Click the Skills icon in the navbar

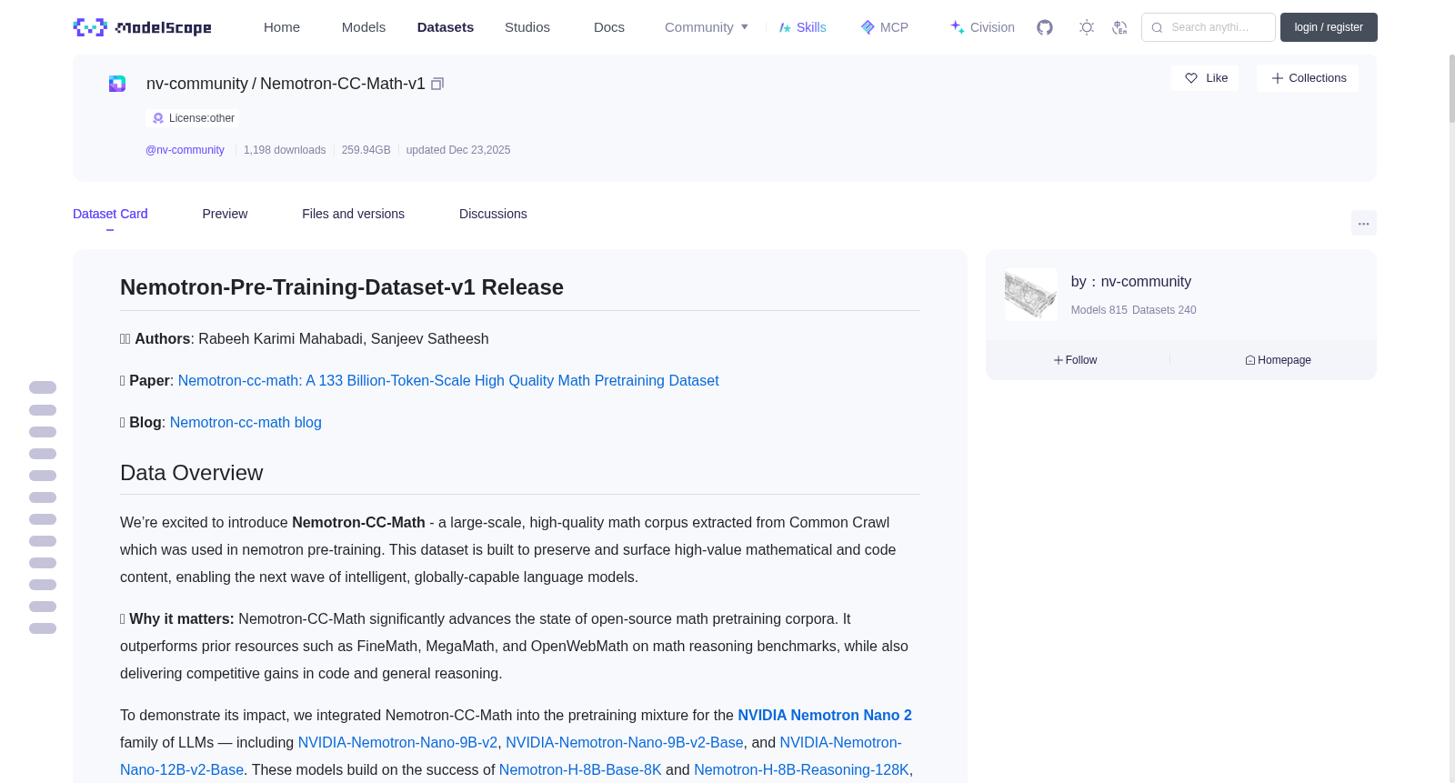coord(785,27)
